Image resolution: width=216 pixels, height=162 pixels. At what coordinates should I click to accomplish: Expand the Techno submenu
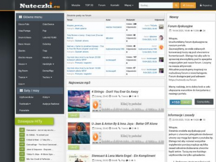[x=47, y=77]
